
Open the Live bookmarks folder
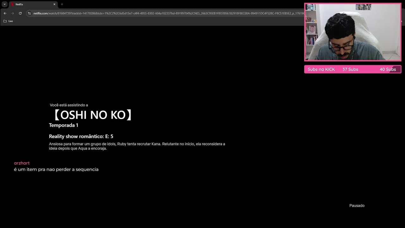(8, 21)
